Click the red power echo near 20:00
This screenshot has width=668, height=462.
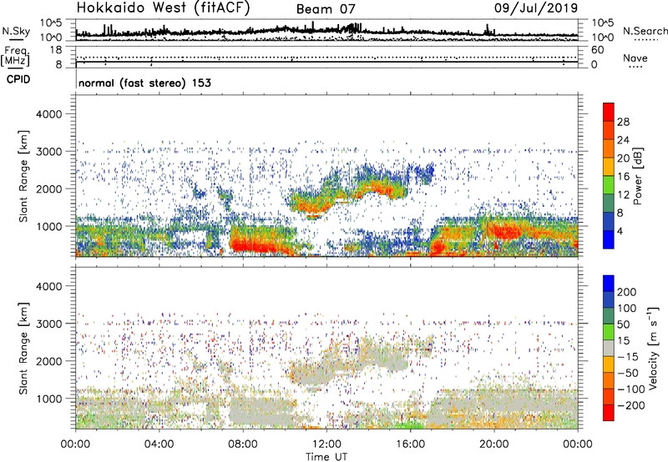point(505,232)
